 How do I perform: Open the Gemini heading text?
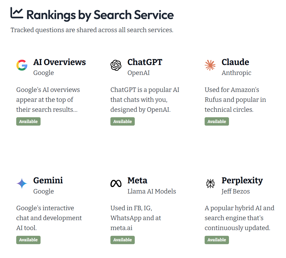(x=48, y=180)
